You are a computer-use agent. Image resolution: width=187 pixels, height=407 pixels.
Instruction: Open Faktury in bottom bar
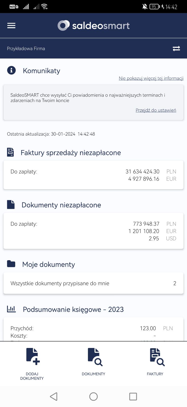pyautogui.click(x=155, y=362)
